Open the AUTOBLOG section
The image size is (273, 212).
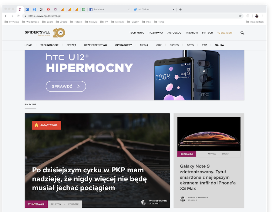click(174, 33)
